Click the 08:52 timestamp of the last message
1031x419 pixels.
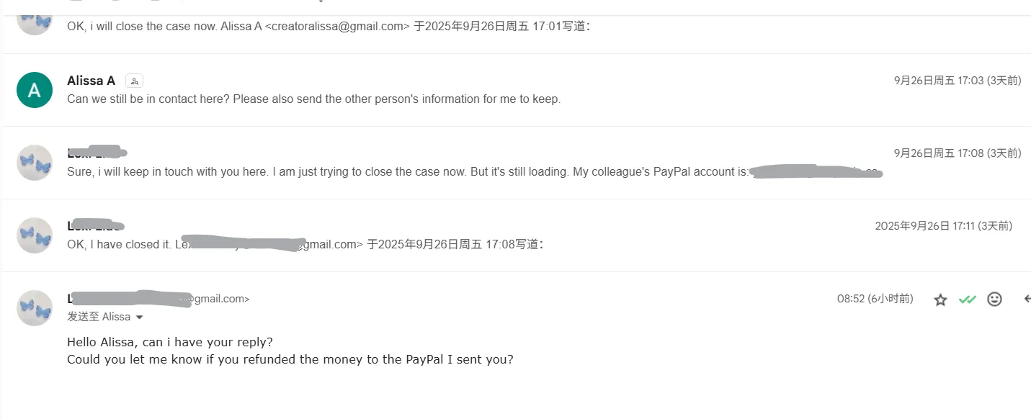tap(875, 299)
